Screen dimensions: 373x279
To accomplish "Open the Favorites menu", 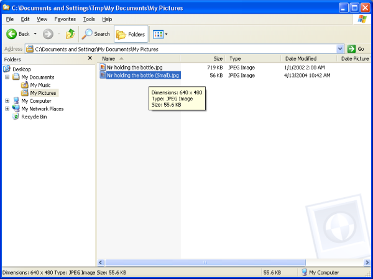I will pyautogui.click(x=65, y=19).
